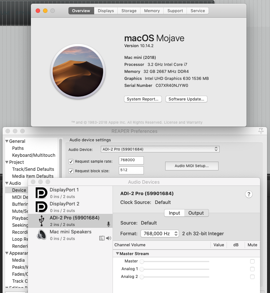This screenshot has width=270, height=293.
Task: Select Media Item Defaults item
Action: (x=33, y=176)
